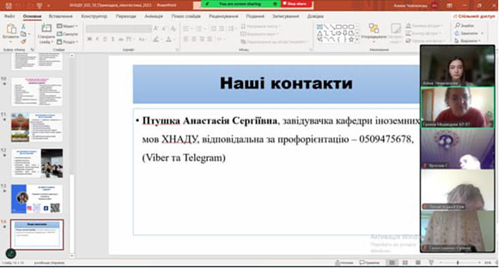Click the Quick Styles icon
The image size is (499, 268).
click(x=396, y=29)
